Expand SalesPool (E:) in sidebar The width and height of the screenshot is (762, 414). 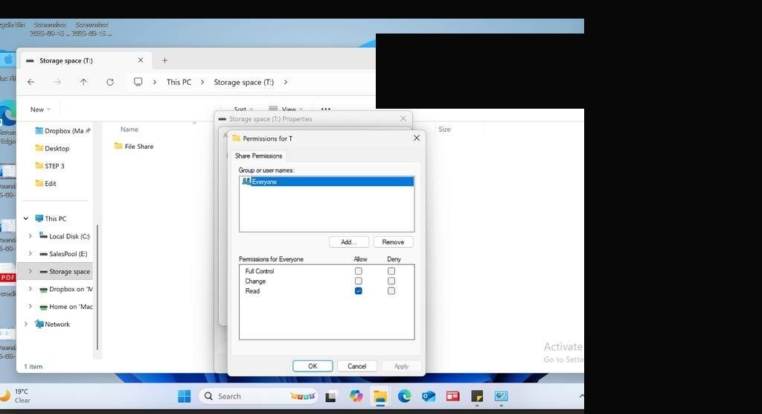pyautogui.click(x=30, y=253)
